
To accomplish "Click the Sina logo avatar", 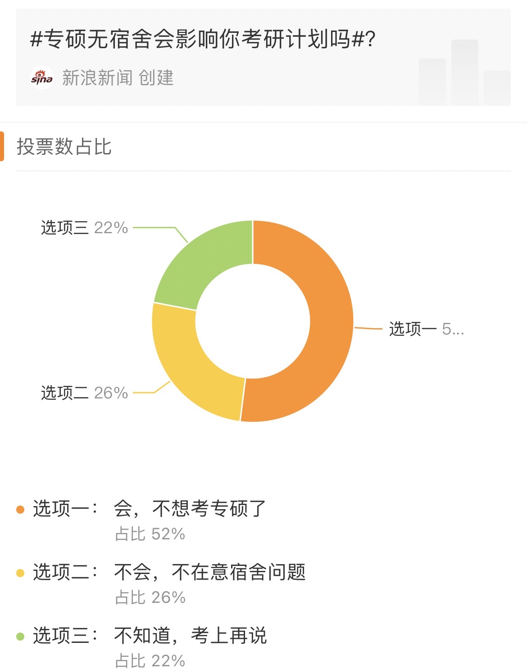I will [x=42, y=78].
